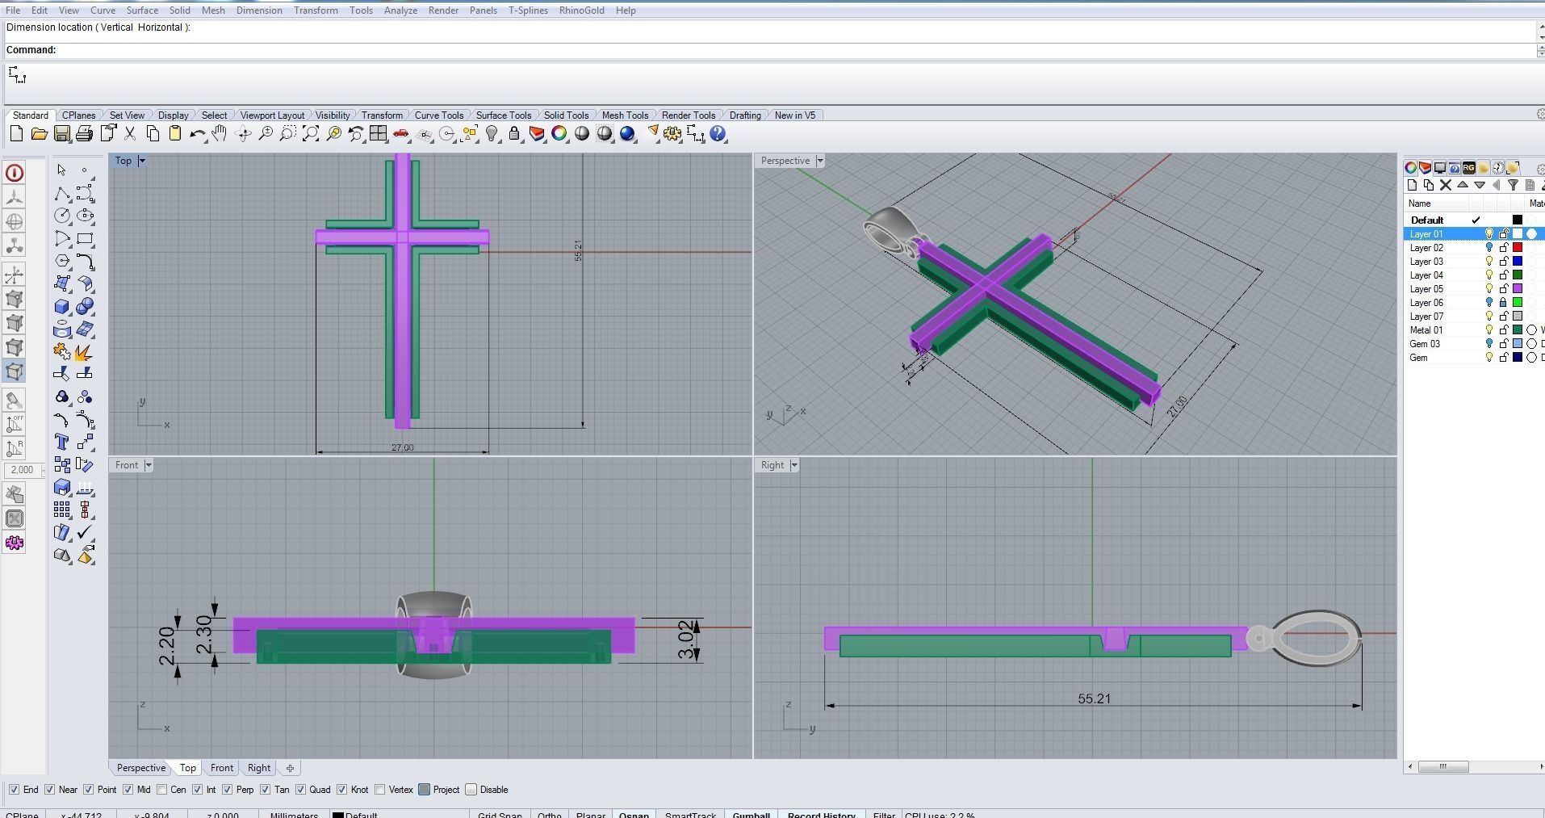The image size is (1545, 818).
Task: Select the Rectangle tool in sidebar
Action: pyautogui.click(x=85, y=239)
